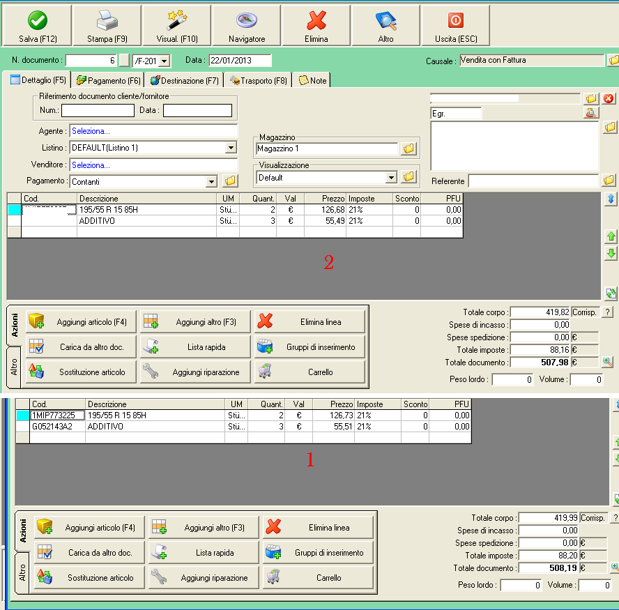Click the price cell 55,51
619x610 pixels.
[334, 427]
